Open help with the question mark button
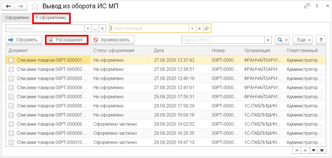The height and width of the screenshot is (158, 332). tap(321, 40)
